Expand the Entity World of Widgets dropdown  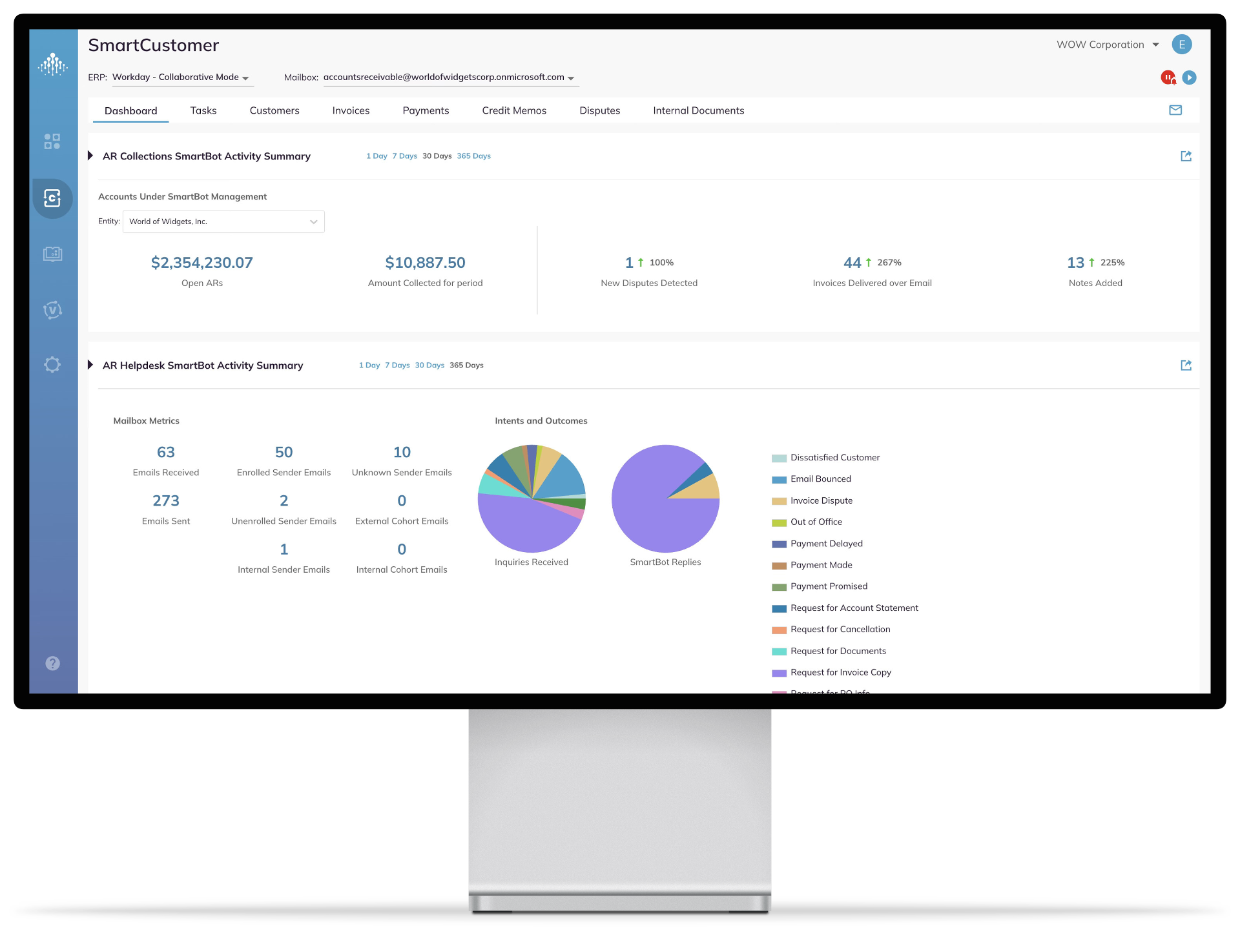pos(223,221)
